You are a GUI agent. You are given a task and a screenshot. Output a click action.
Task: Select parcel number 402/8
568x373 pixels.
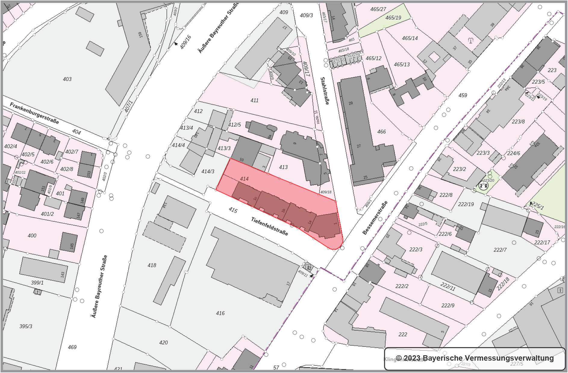coord(67,169)
